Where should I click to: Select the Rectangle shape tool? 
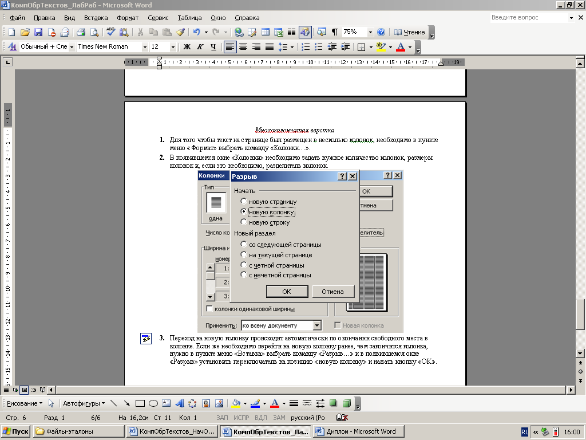[140, 403]
